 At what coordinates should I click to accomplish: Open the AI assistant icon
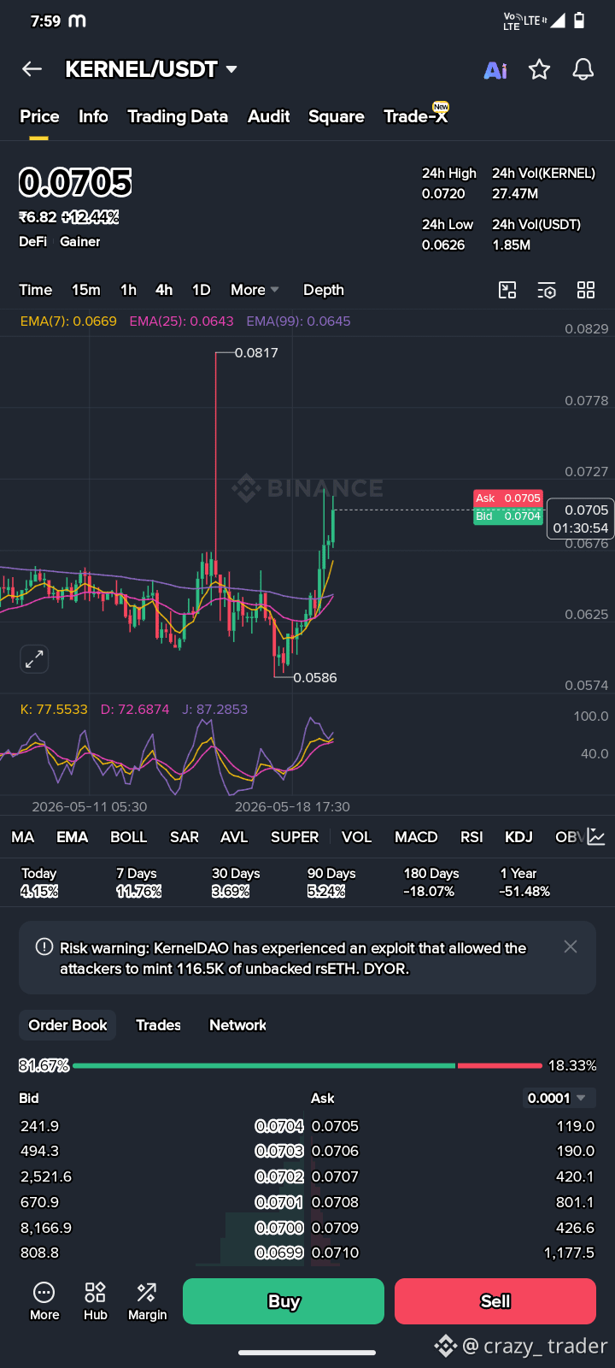[495, 70]
